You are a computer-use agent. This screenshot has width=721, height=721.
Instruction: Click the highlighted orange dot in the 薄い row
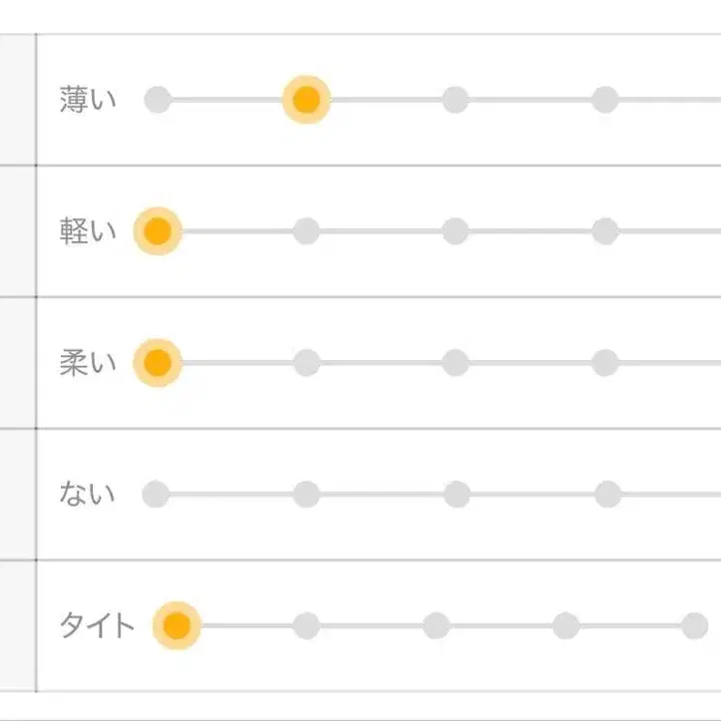pos(306,100)
